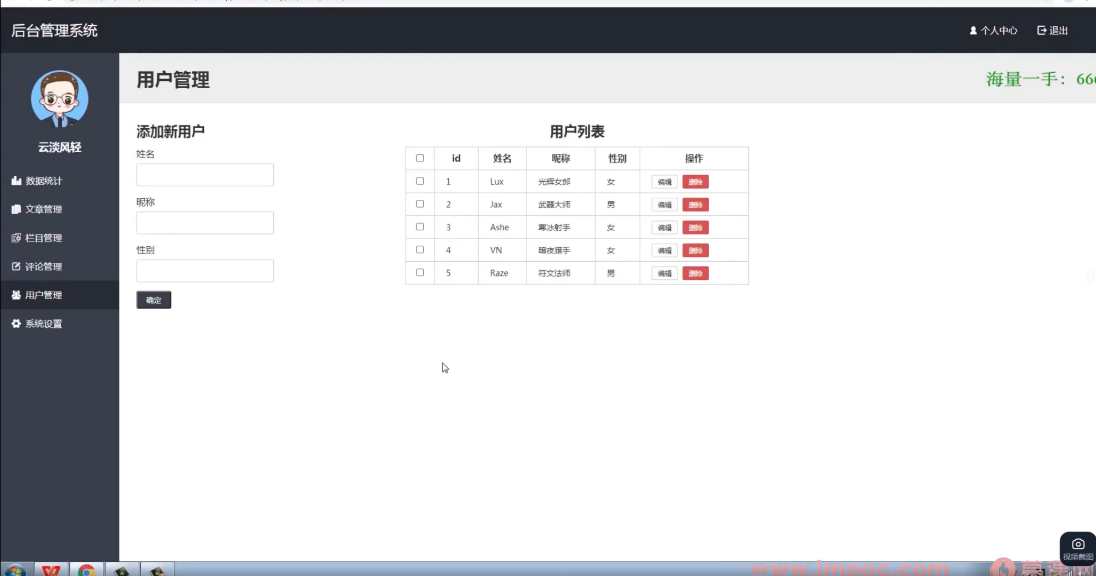Check the checkbox for row VN

tap(420, 249)
